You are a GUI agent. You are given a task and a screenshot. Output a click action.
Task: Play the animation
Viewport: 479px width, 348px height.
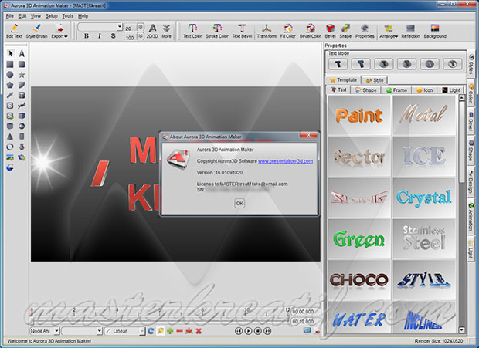click(248, 331)
